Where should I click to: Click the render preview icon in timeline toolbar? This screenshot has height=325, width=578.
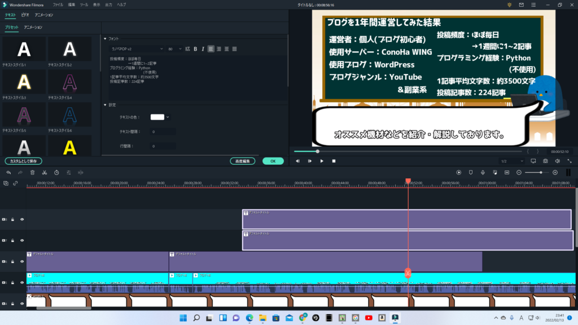click(458, 173)
